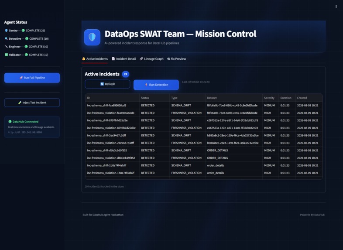This screenshot has width=343, height=250.
Task: Select row inc-freshness_violation-8797b7d25d2e
Action: point(204,128)
